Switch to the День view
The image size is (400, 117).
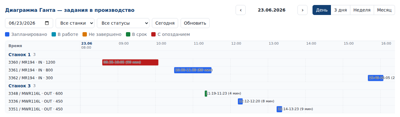pyautogui.click(x=322, y=10)
